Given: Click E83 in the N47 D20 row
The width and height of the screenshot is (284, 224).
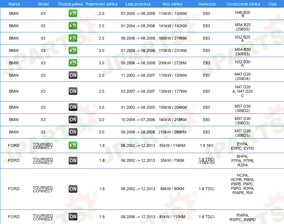Looking at the screenshot, I should coord(206,91).
